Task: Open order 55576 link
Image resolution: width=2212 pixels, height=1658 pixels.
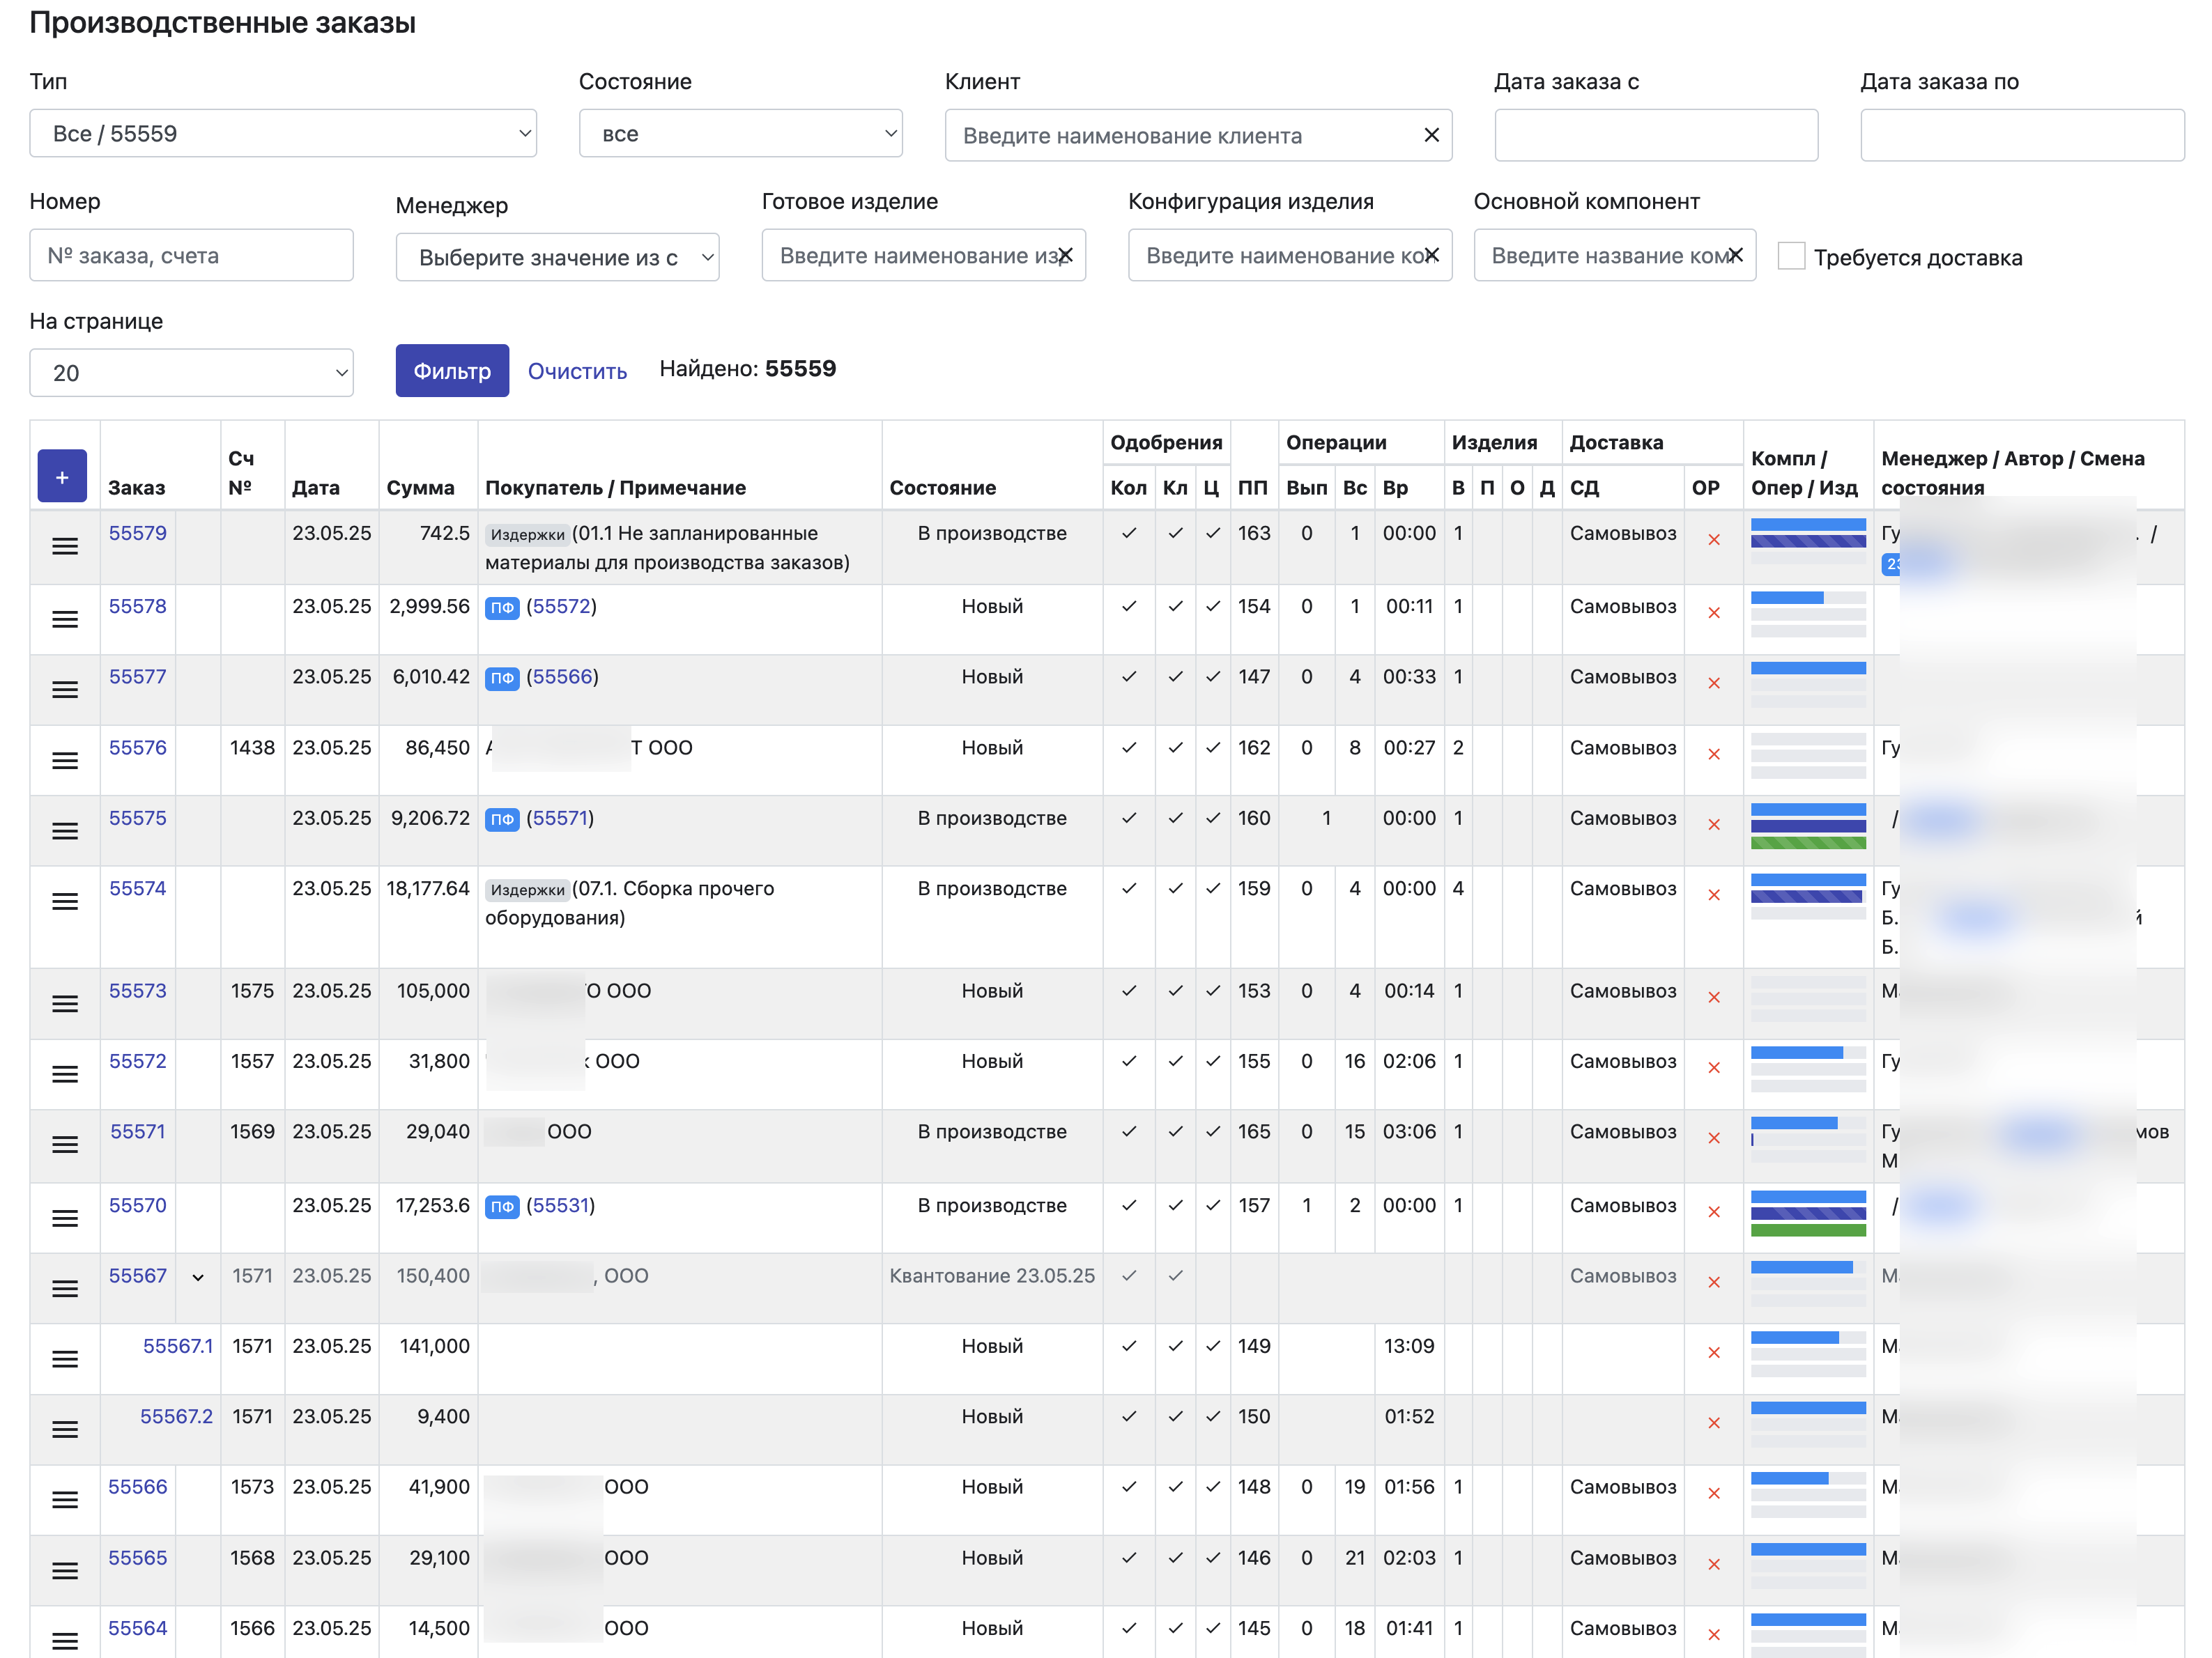Action: click(138, 747)
